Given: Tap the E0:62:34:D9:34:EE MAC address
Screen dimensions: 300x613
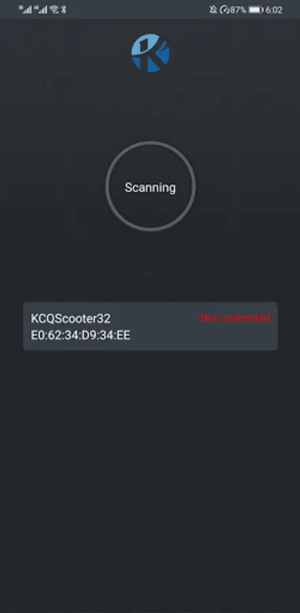Looking at the screenshot, I should (80, 335).
